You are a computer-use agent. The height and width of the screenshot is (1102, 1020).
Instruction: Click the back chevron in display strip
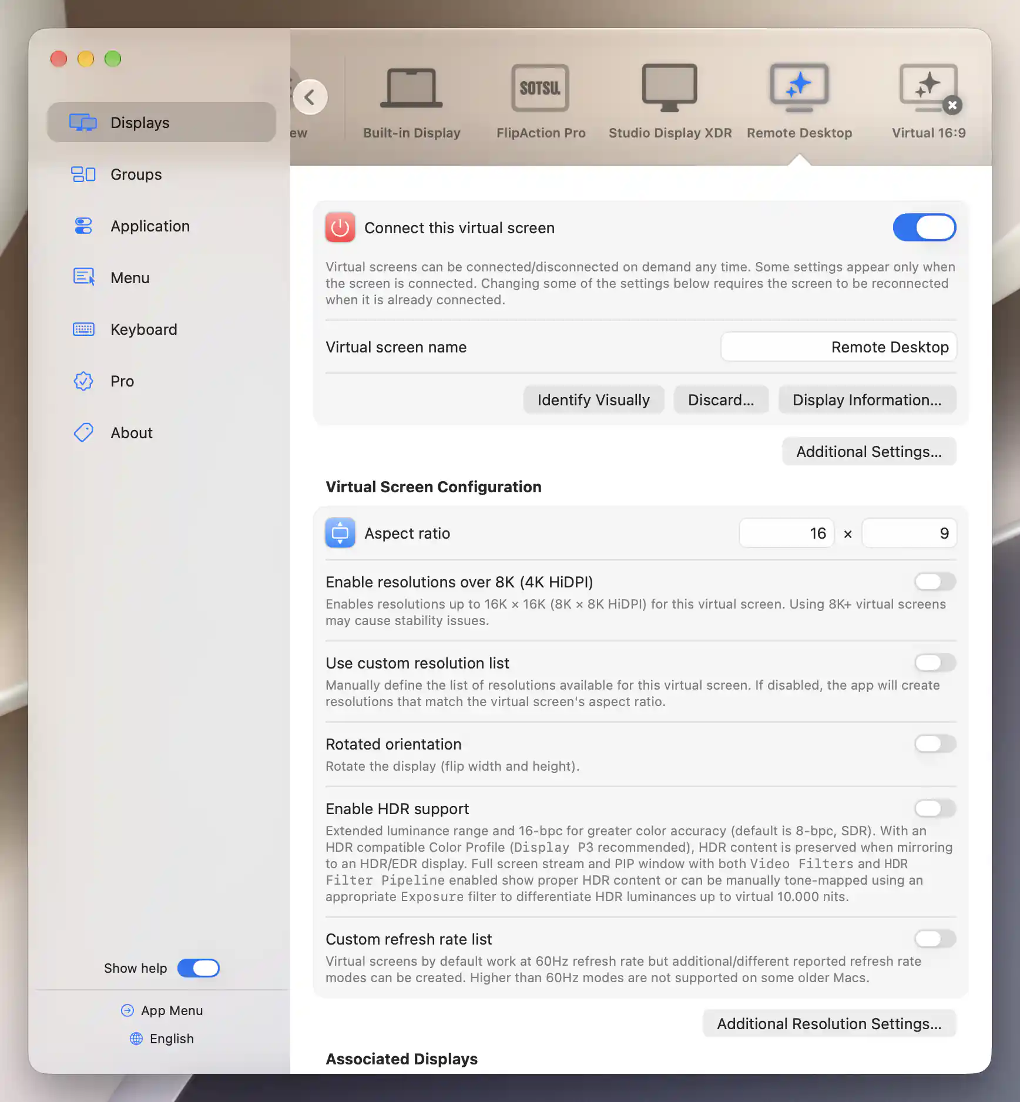point(310,97)
